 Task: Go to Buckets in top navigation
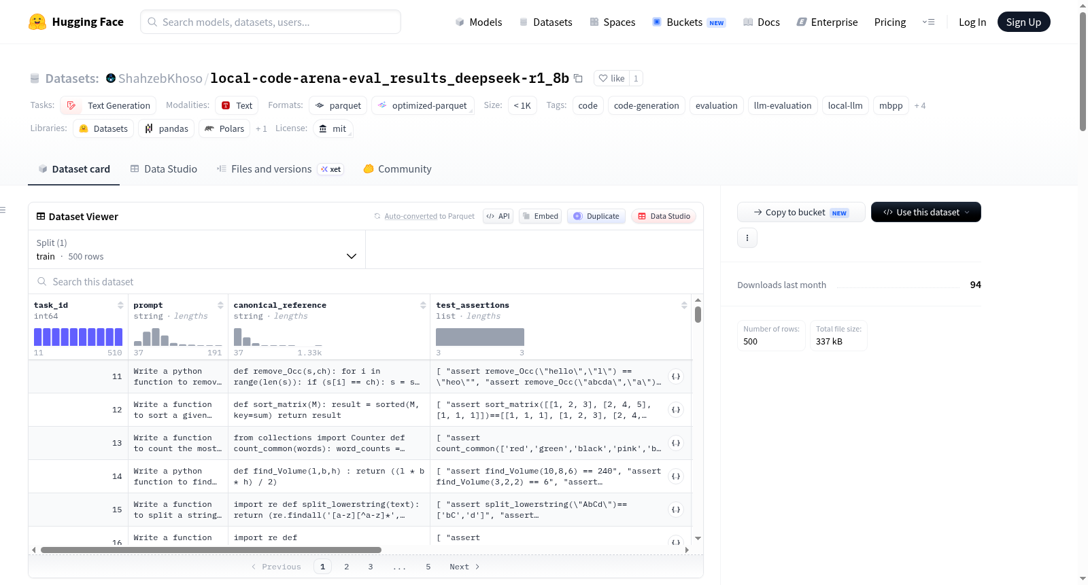(x=689, y=22)
